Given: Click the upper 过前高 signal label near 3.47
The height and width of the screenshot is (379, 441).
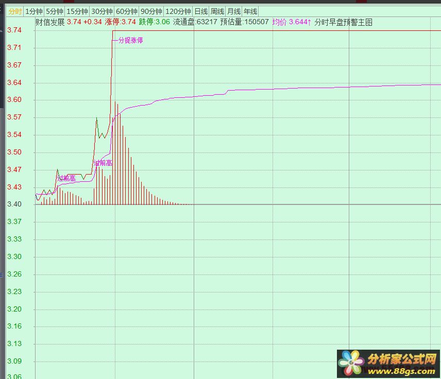Looking at the screenshot, I should 103,163.
